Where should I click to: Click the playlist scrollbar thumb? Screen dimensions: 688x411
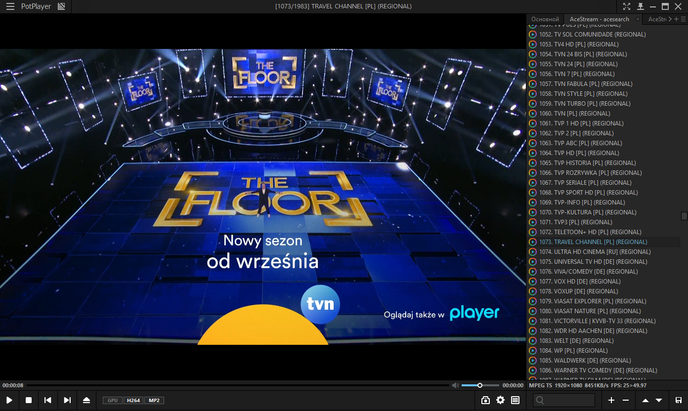click(684, 216)
